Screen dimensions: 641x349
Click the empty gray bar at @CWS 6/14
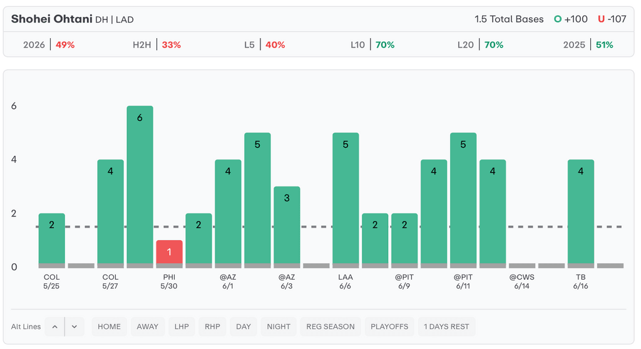(x=522, y=266)
